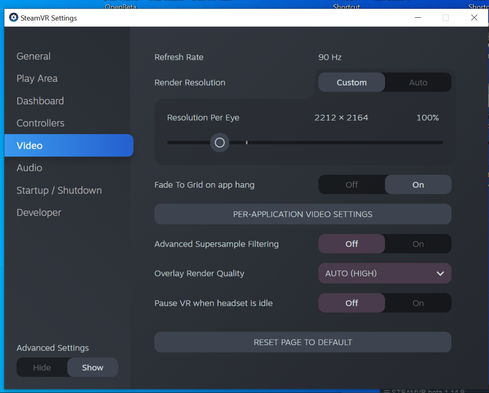Open the Startup / Shutdown settings
Image resolution: width=489 pixels, height=393 pixels.
tap(59, 190)
